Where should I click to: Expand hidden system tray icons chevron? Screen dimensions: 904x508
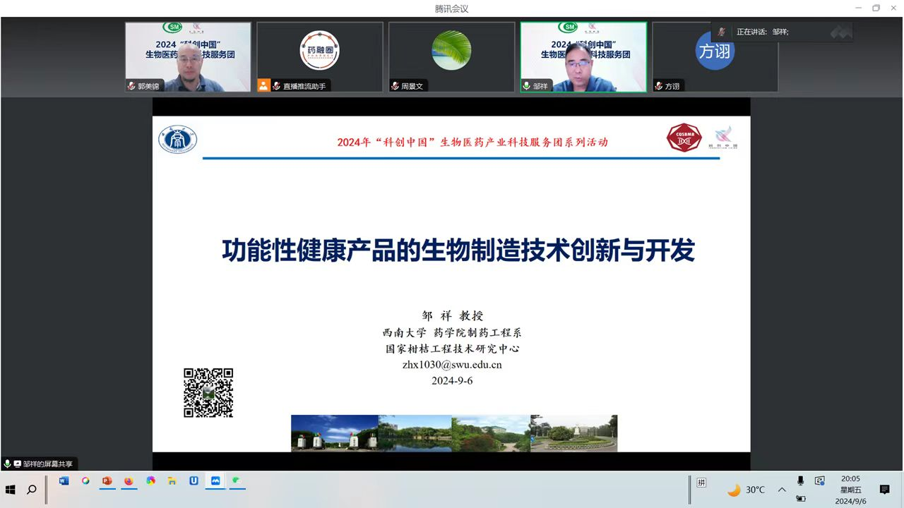(x=782, y=490)
